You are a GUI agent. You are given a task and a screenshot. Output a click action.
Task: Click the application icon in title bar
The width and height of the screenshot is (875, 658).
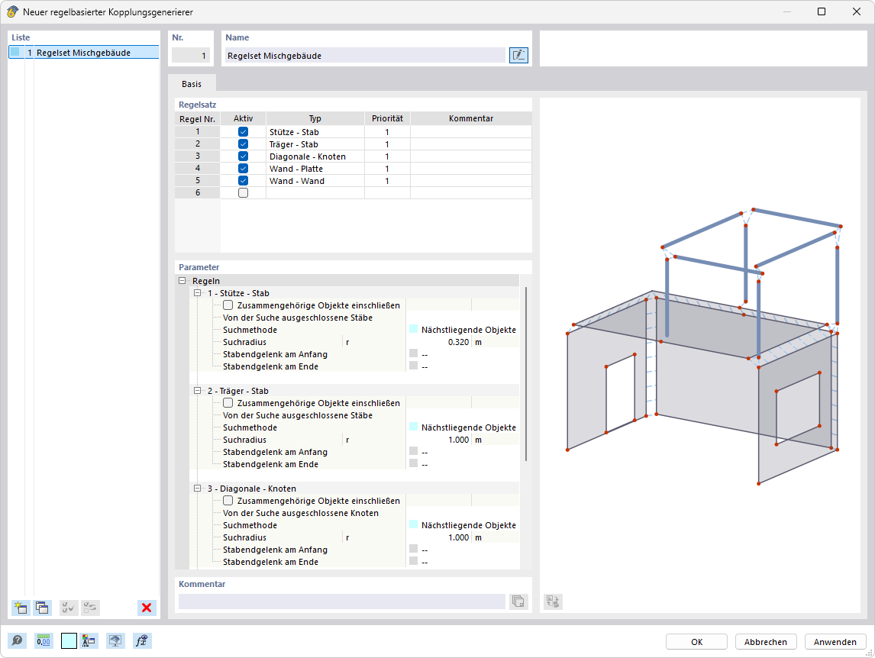click(x=12, y=11)
